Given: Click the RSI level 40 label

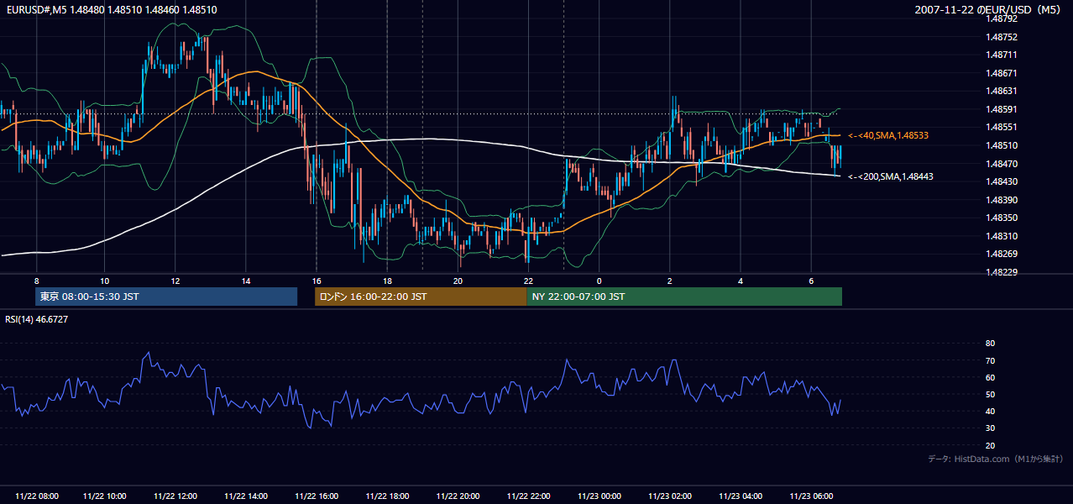Looking at the screenshot, I should coord(990,412).
